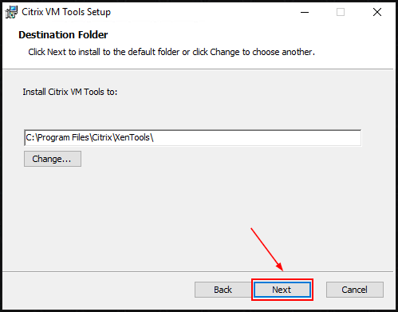Place cursor after XenTools\ in path
This screenshot has width=398, height=312.
[154, 138]
